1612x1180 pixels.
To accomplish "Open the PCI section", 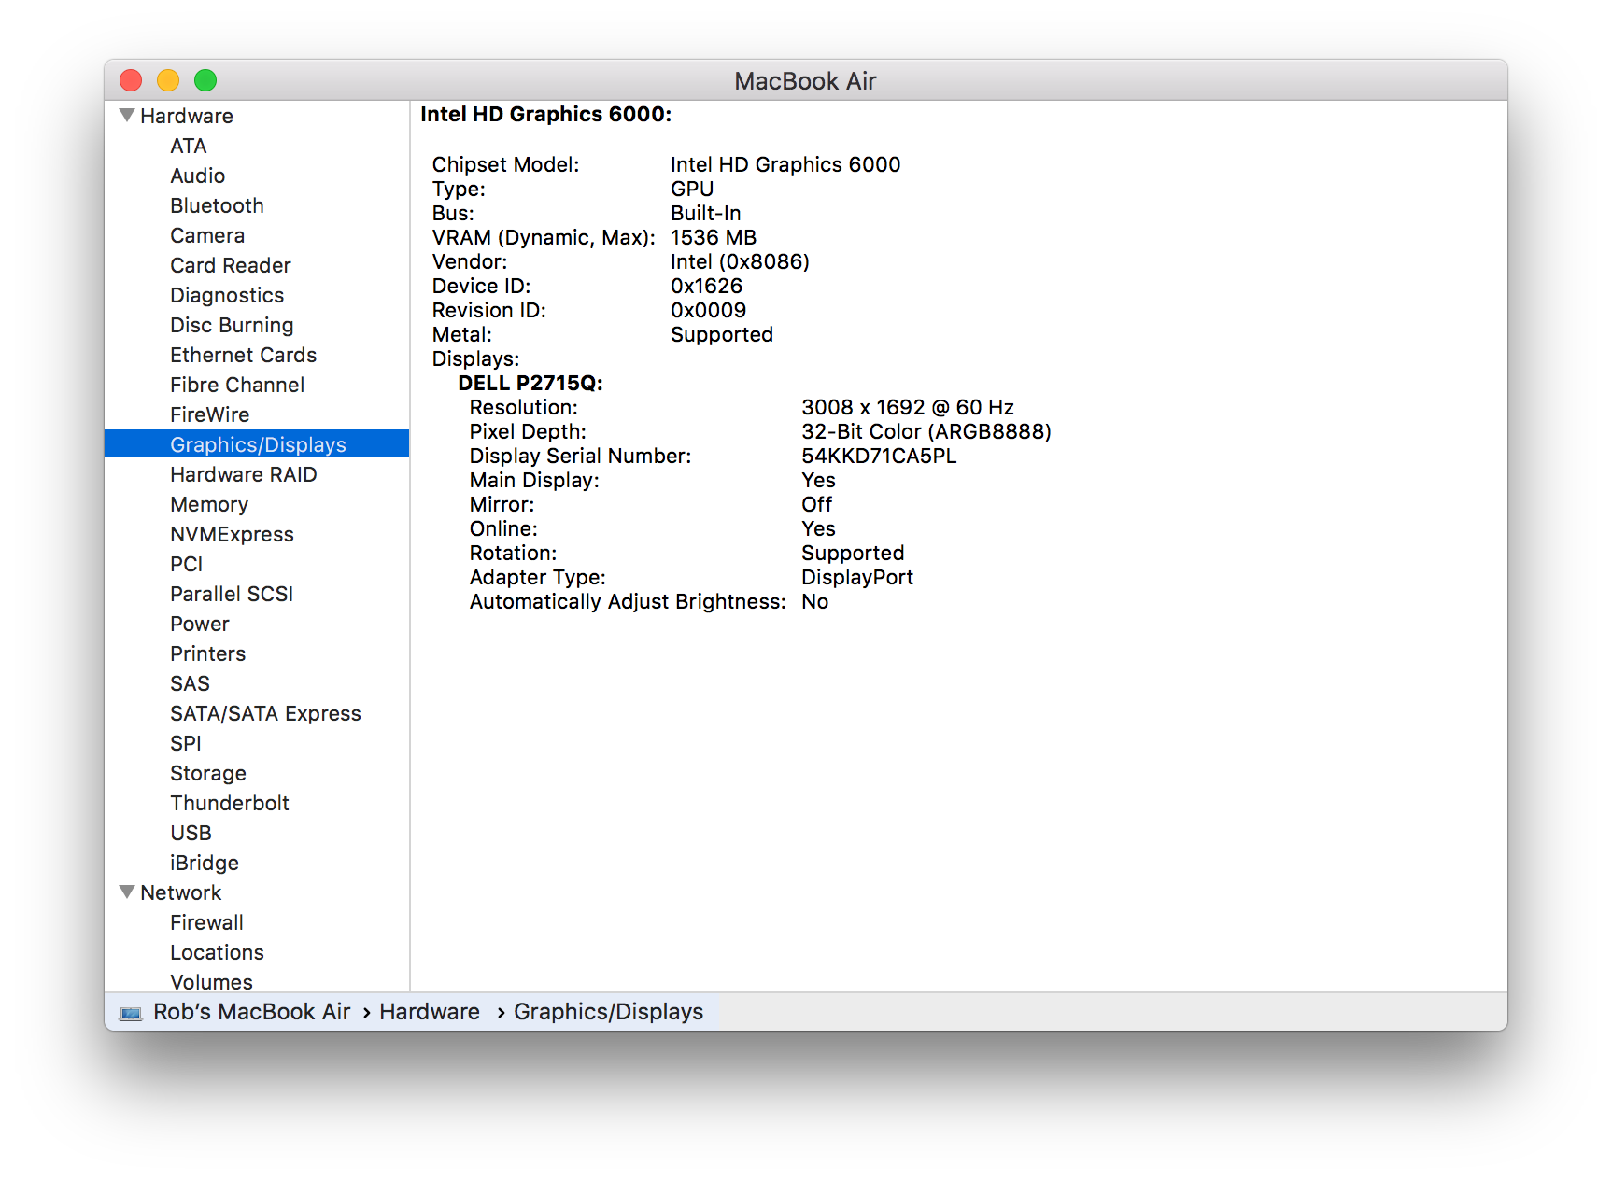I will pos(187,564).
